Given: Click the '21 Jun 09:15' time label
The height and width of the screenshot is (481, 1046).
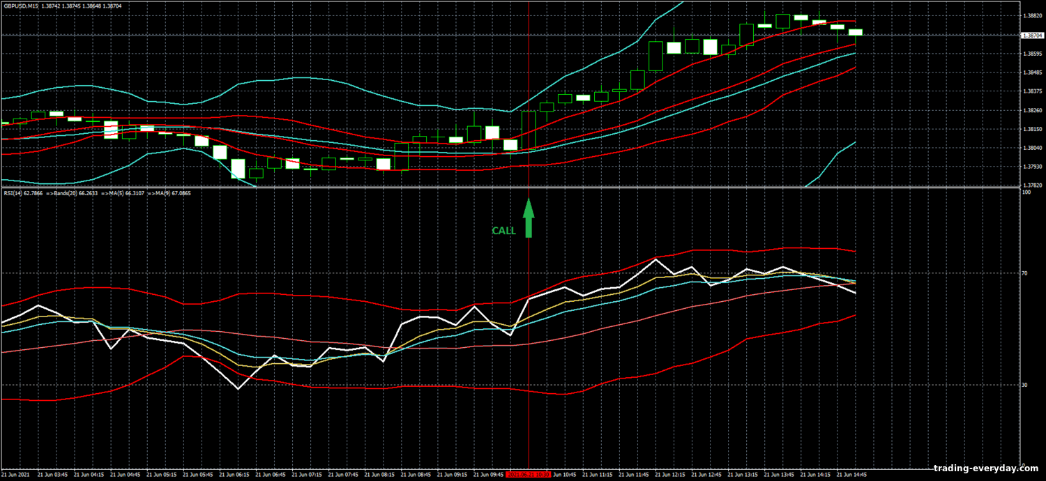Looking at the screenshot, I should pos(452,475).
